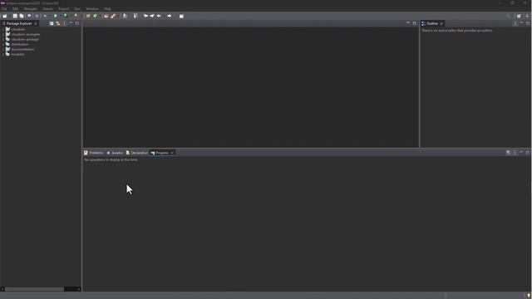Expand the modules project node
Screen dimensions: 532x299
pyautogui.click(x=3, y=54)
